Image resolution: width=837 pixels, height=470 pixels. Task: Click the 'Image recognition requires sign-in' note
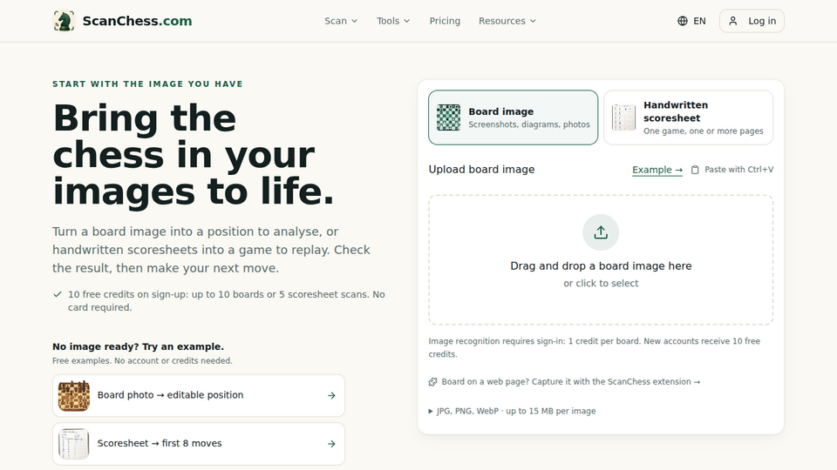(x=594, y=347)
